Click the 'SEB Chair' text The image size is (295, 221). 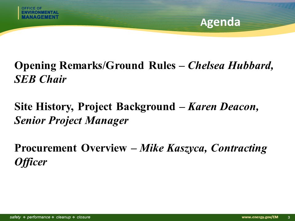click(x=40, y=79)
